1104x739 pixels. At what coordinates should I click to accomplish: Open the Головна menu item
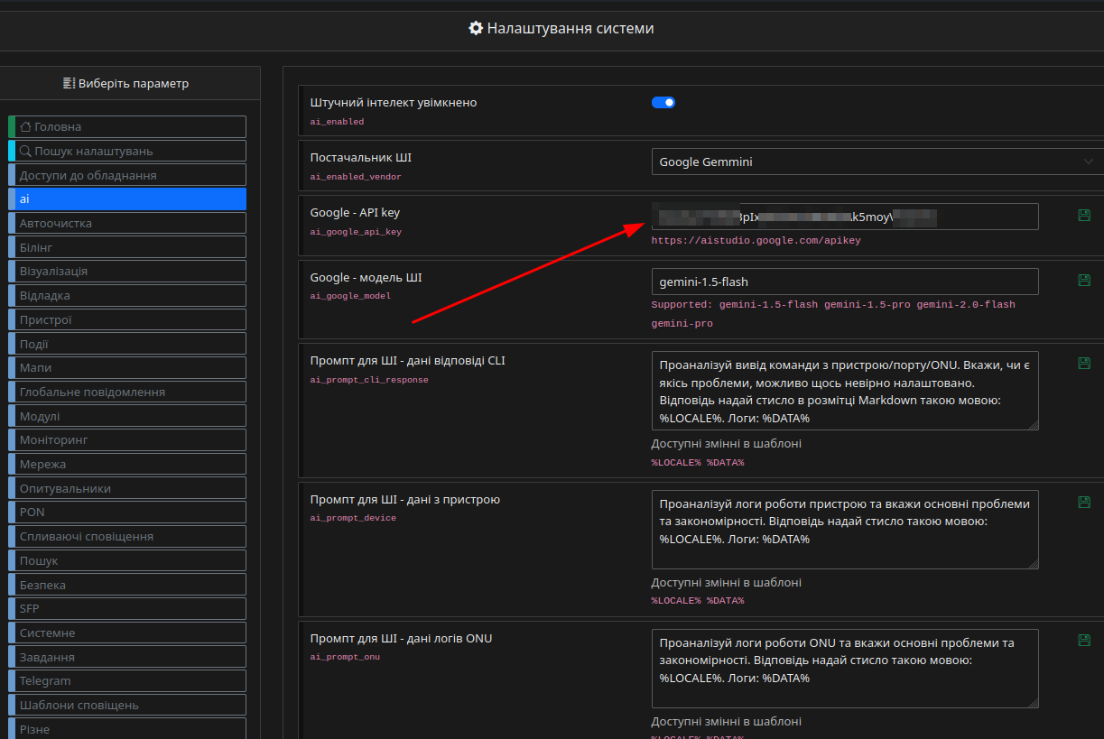click(127, 127)
